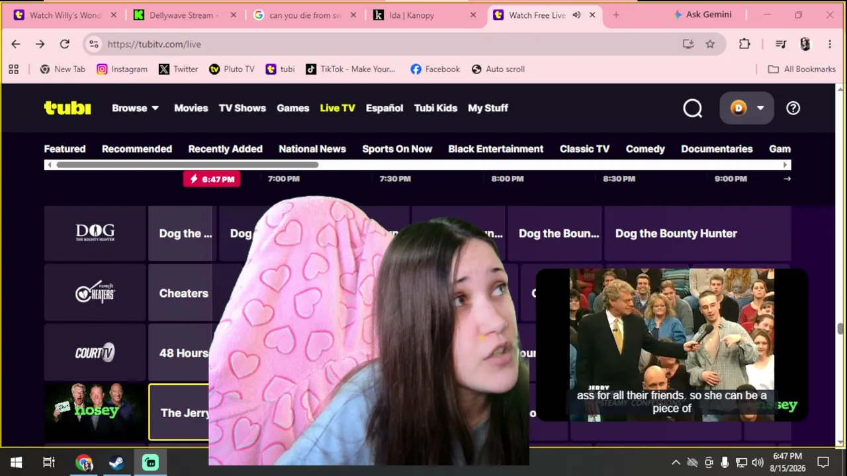Open the TV Shows section
The width and height of the screenshot is (847, 476).
[x=242, y=108]
